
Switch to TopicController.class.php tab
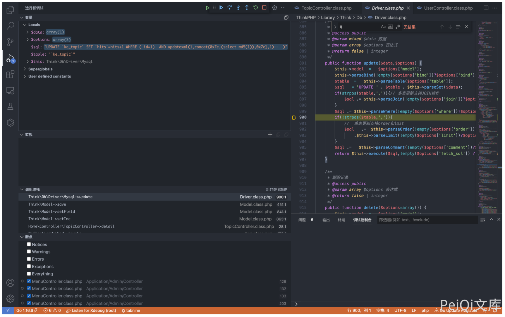click(326, 8)
